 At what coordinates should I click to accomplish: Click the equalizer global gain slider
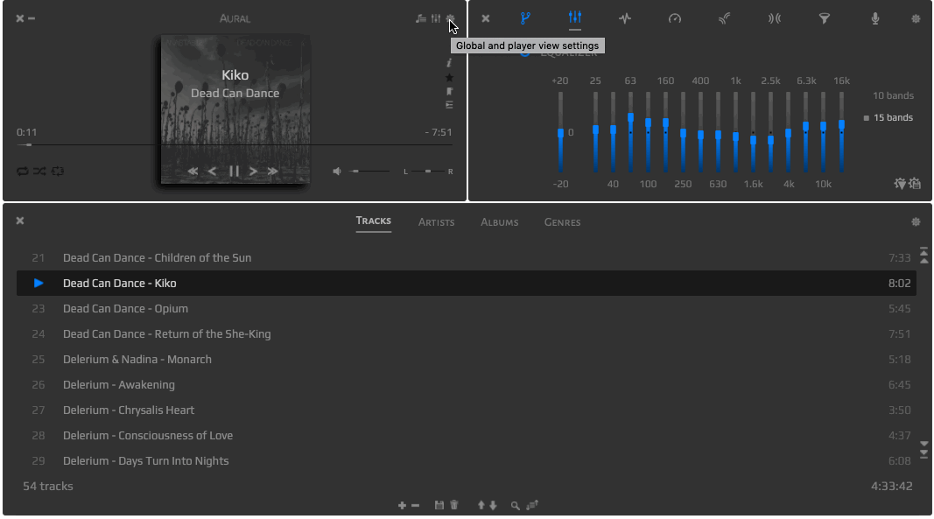coord(560,132)
